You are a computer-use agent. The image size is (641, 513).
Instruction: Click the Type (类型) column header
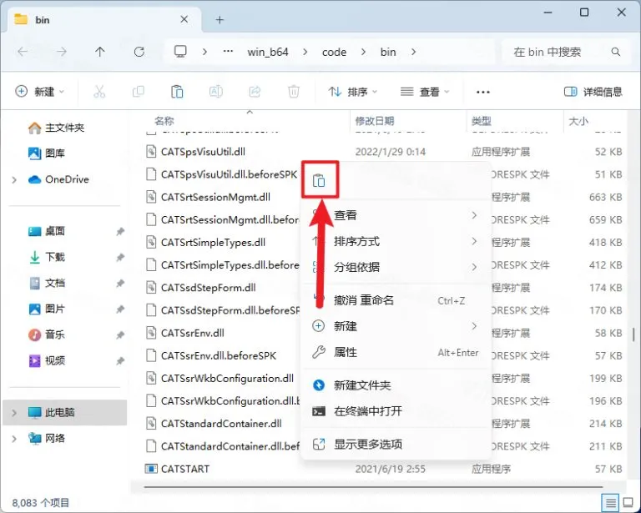(x=481, y=121)
